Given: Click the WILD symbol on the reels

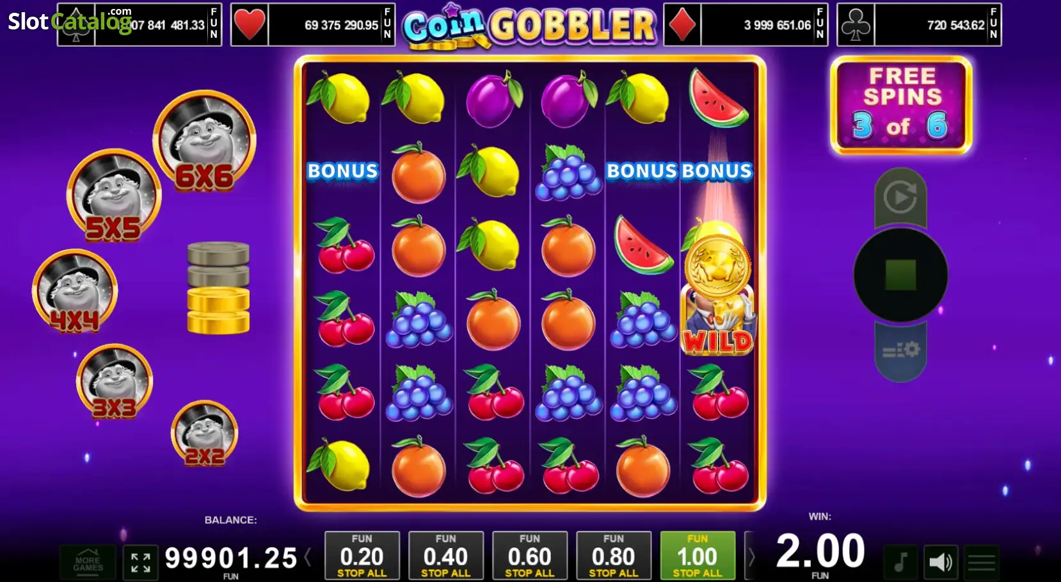Looking at the screenshot, I should [x=718, y=320].
